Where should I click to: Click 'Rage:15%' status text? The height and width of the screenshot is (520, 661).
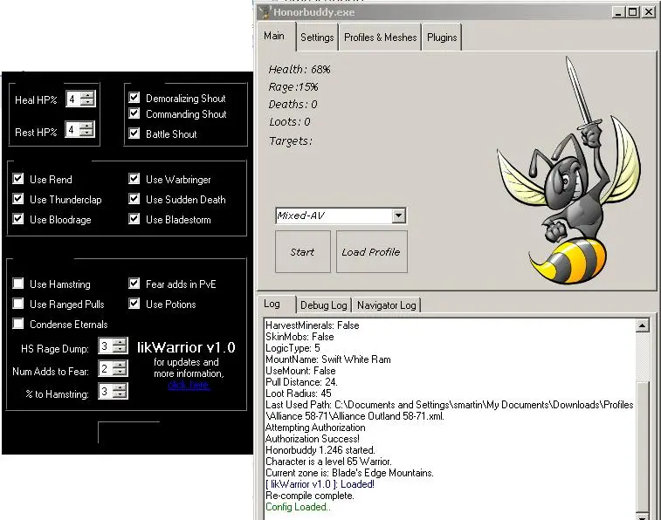(x=293, y=87)
